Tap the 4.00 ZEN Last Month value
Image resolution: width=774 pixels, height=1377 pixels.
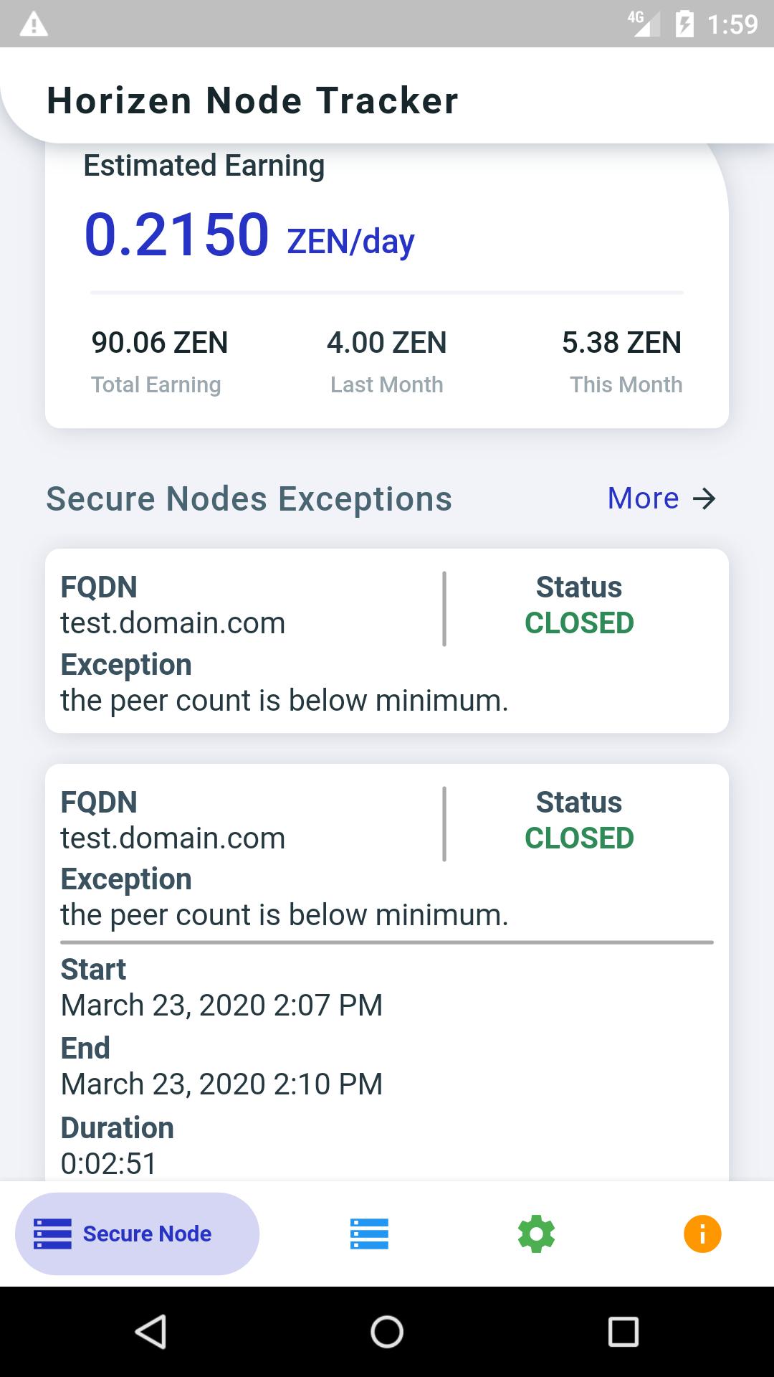(x=387, y=343)
